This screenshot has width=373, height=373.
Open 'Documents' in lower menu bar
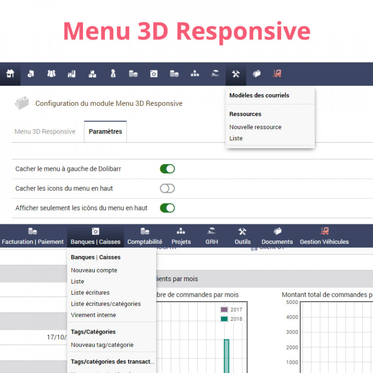coord(277,237)
